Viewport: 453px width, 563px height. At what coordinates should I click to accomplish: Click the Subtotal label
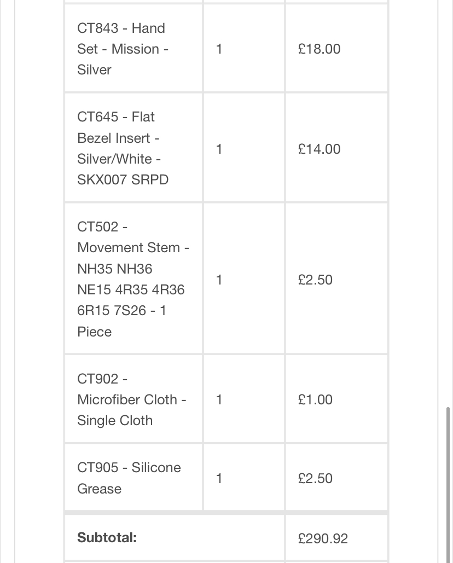[107, 537]
